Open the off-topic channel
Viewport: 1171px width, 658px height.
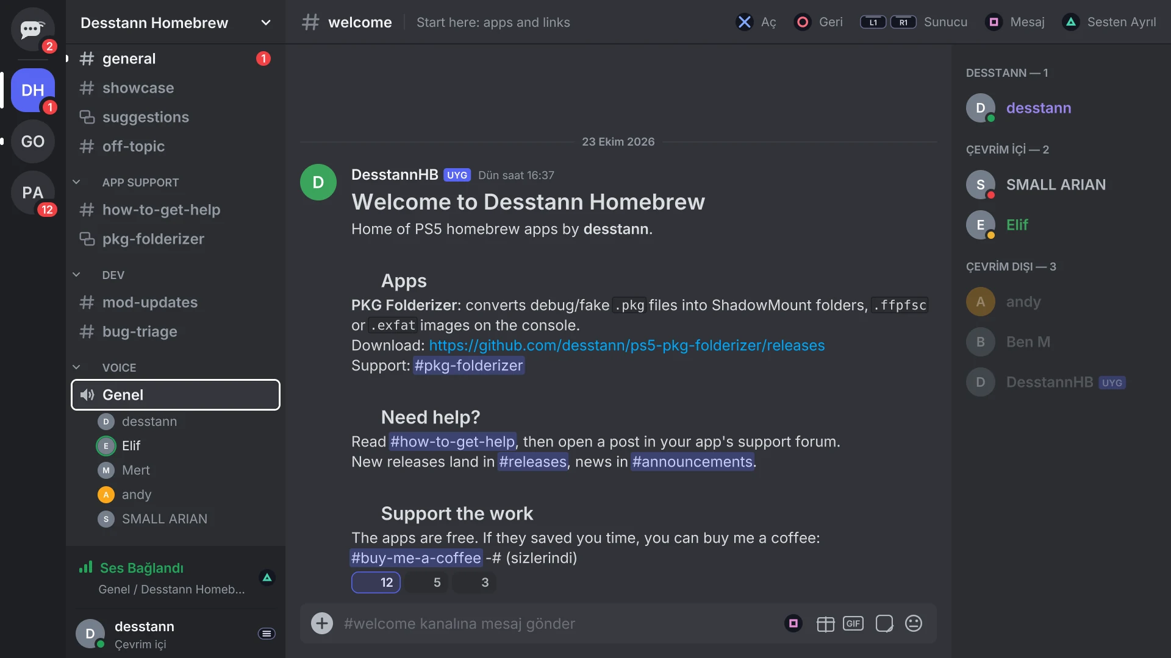(176, 146)
